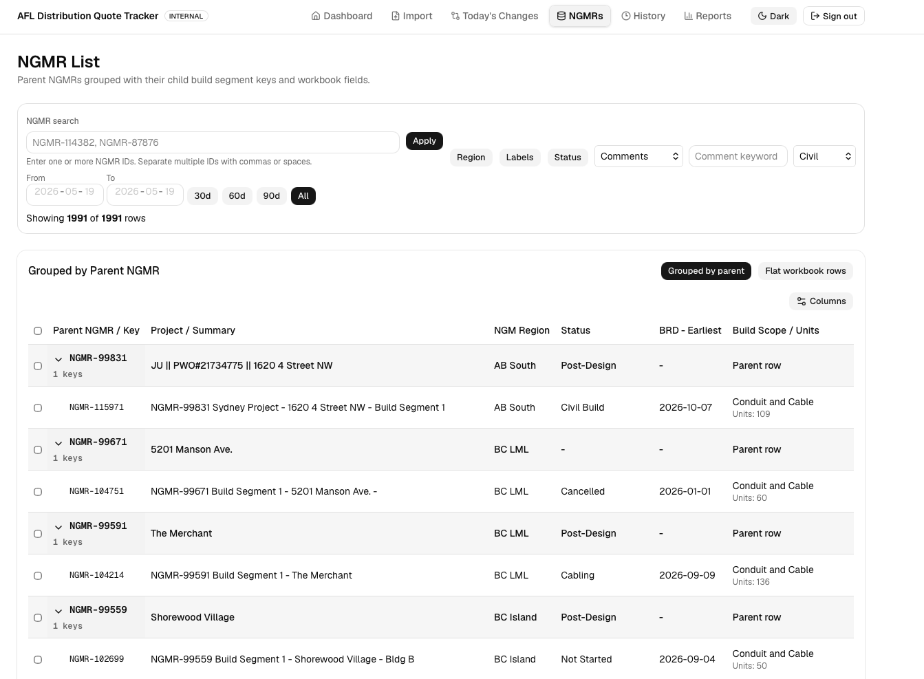Click the NGMR-104214 key
The height and width of the screenshot is (679, 924).
coord(96,575)
